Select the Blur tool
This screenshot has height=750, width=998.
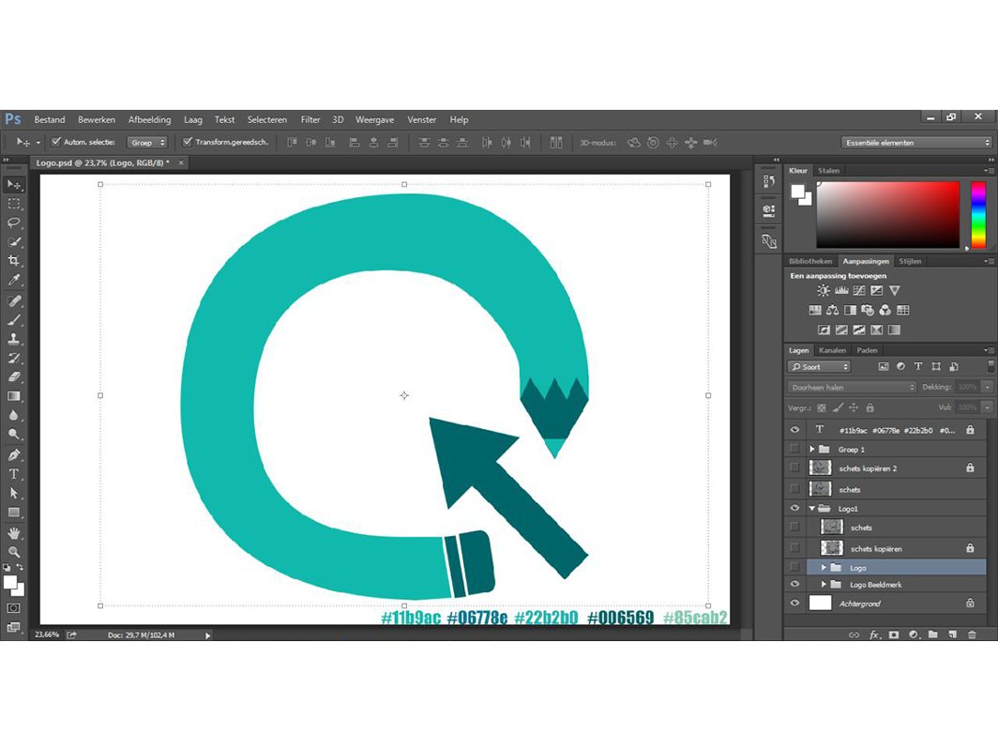pyautogui.click(x=14, y=415)
